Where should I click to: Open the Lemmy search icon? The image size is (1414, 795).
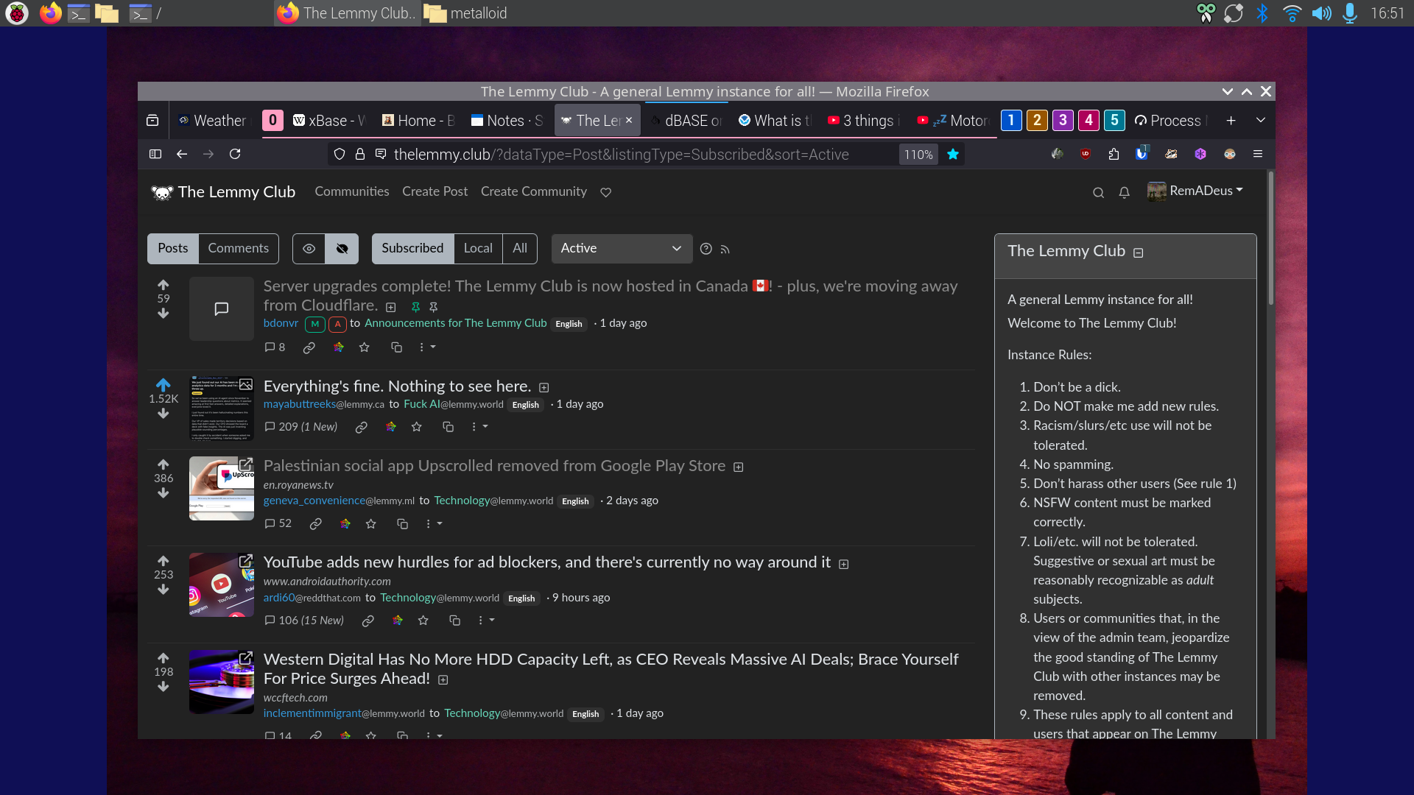click(1098, 193)
